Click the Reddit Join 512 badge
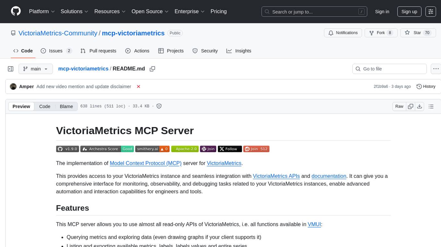This screenshot has width=441, height=247. pyautogui.click(x=256, y=149)
